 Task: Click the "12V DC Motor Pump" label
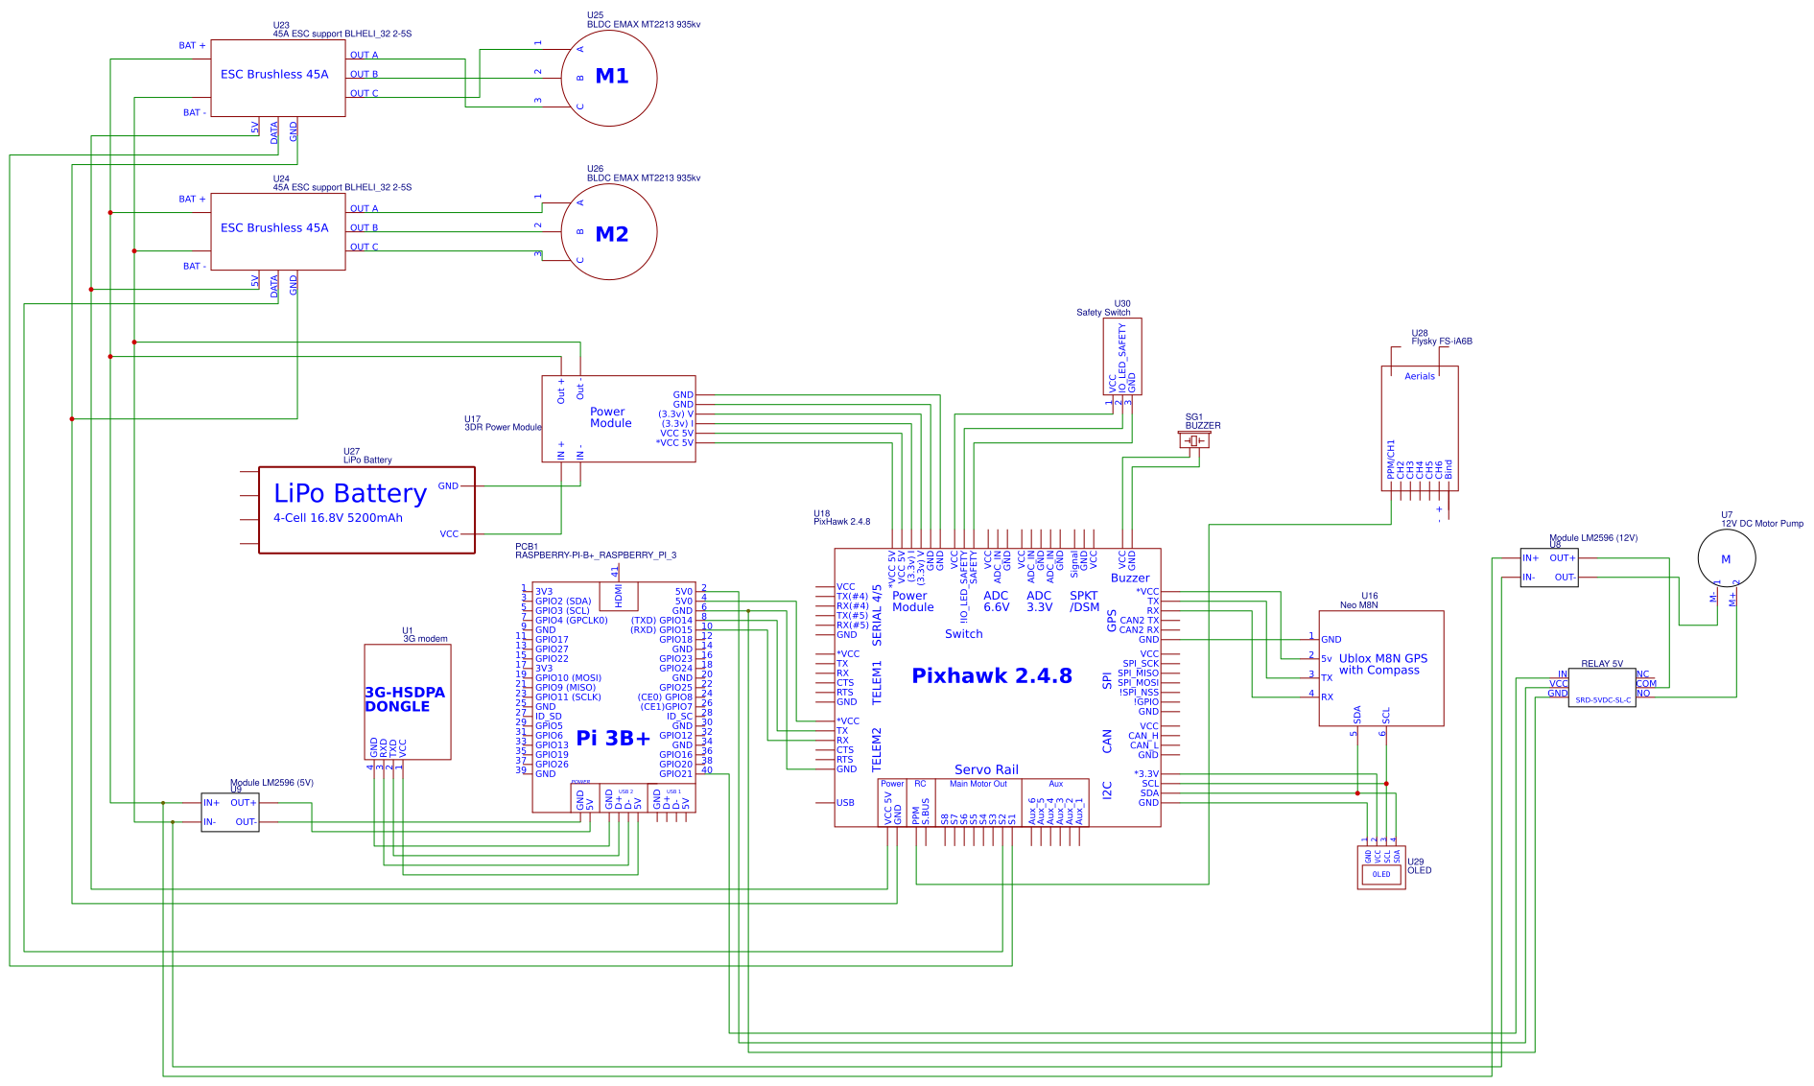[x=1762, y=523]
